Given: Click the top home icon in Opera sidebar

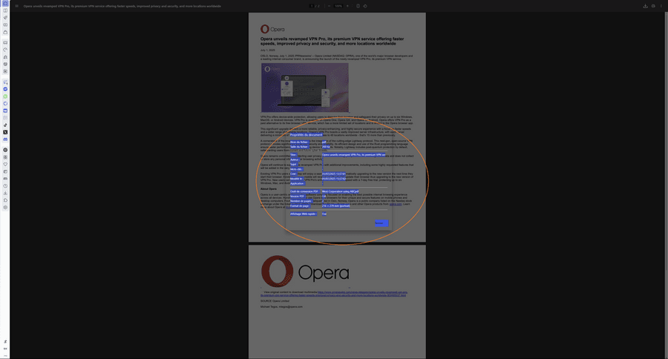Looking at the screenshot, I should click(x=5, y=4).
